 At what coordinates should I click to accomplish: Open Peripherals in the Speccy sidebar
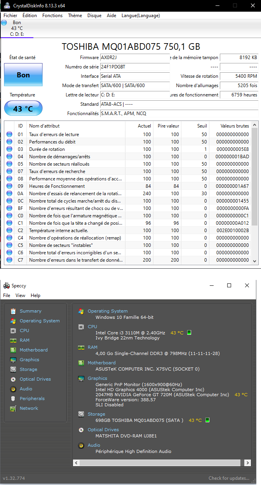(32, 399)
